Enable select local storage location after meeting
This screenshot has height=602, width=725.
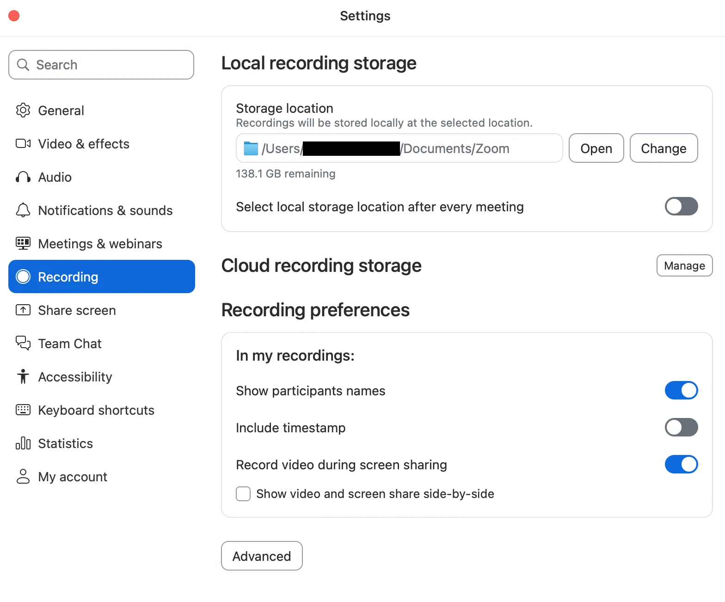click(x=681, y=207)
